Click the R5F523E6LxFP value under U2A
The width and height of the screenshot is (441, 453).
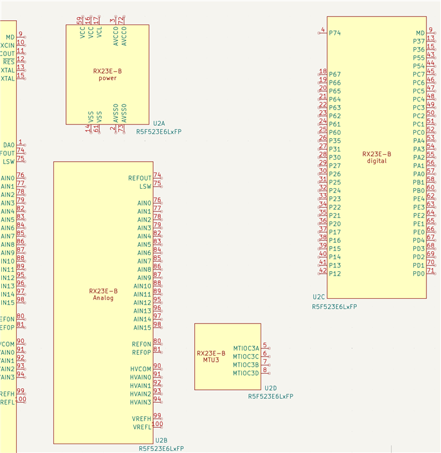[159, 131]
